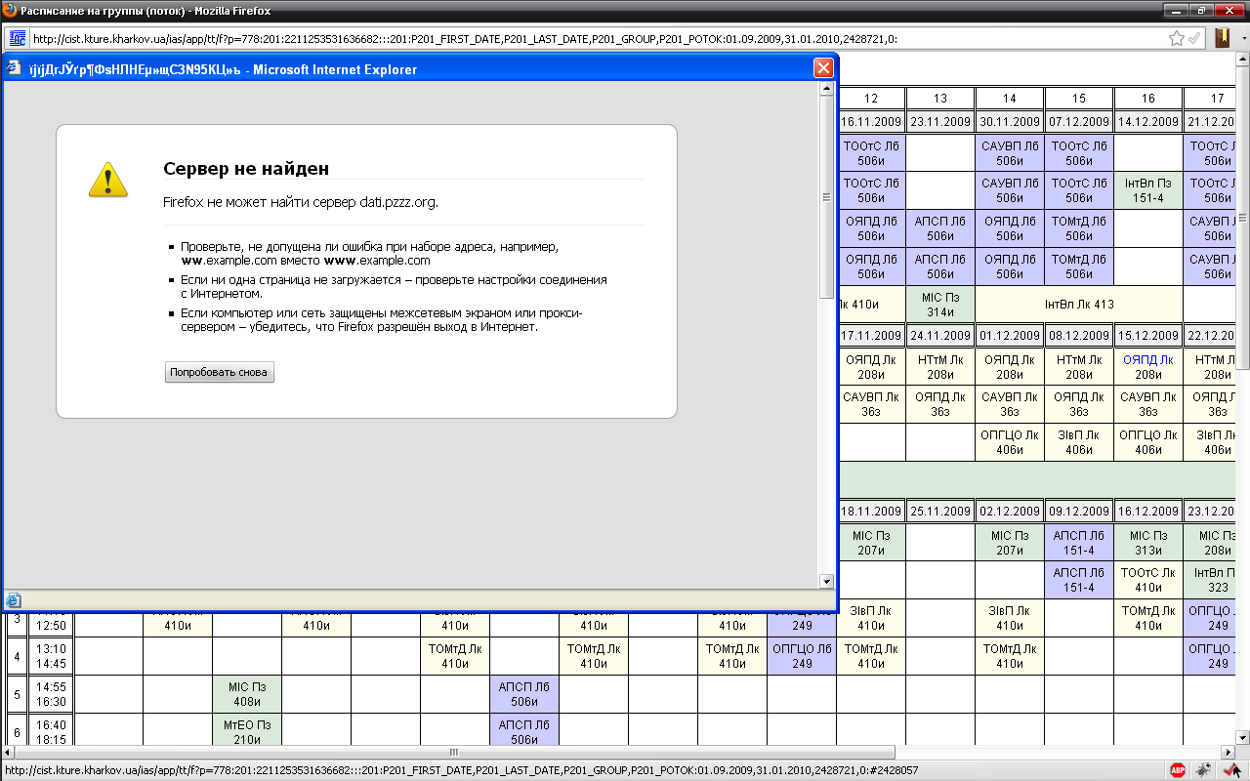The width and height of the screenshot is (1250, 781).
Task: Select the МІС Пз 314и schedule cell
Action: (939, 305)
